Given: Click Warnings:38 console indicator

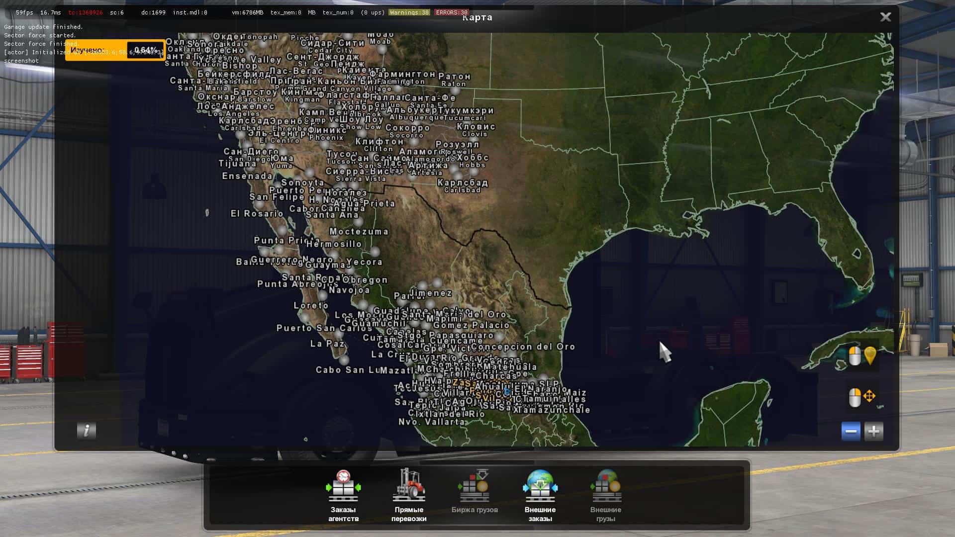Looking at the screenshot, I should pos(409,12).
